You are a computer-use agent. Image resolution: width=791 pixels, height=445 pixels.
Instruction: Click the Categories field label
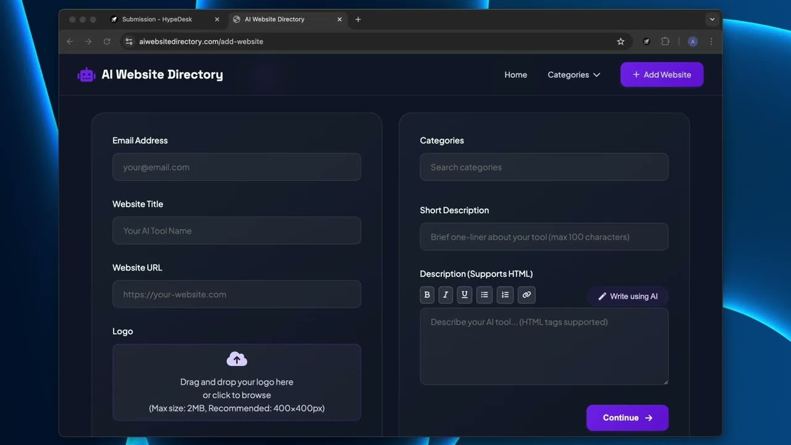coord(442,140)
